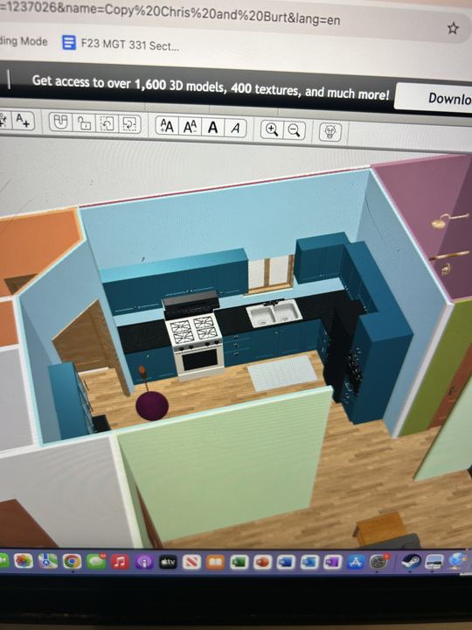The image size is (472, 630).
Task: Open Photos from the Dock
Action: (24, 561)
